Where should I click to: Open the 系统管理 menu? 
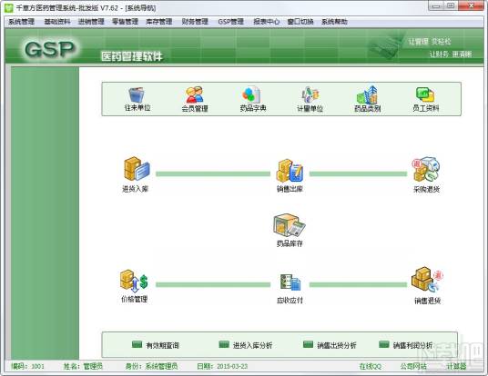(x=21, y=22)
